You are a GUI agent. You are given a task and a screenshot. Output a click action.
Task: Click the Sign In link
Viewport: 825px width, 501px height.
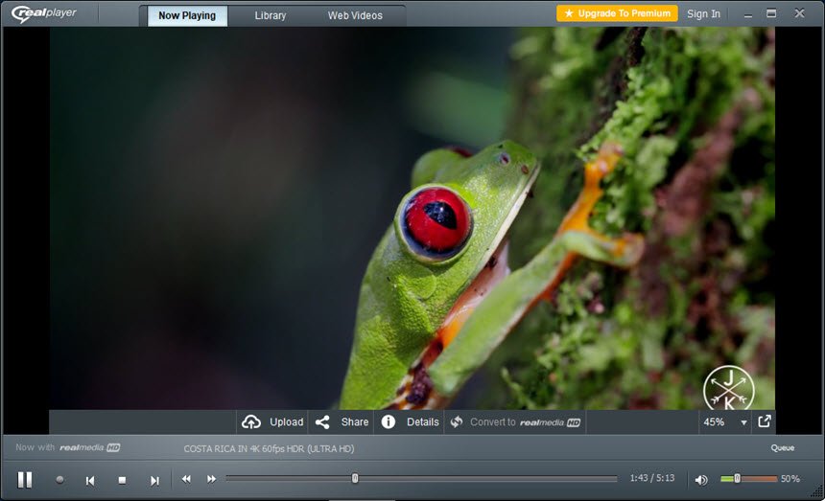click(x=703, y=14)
